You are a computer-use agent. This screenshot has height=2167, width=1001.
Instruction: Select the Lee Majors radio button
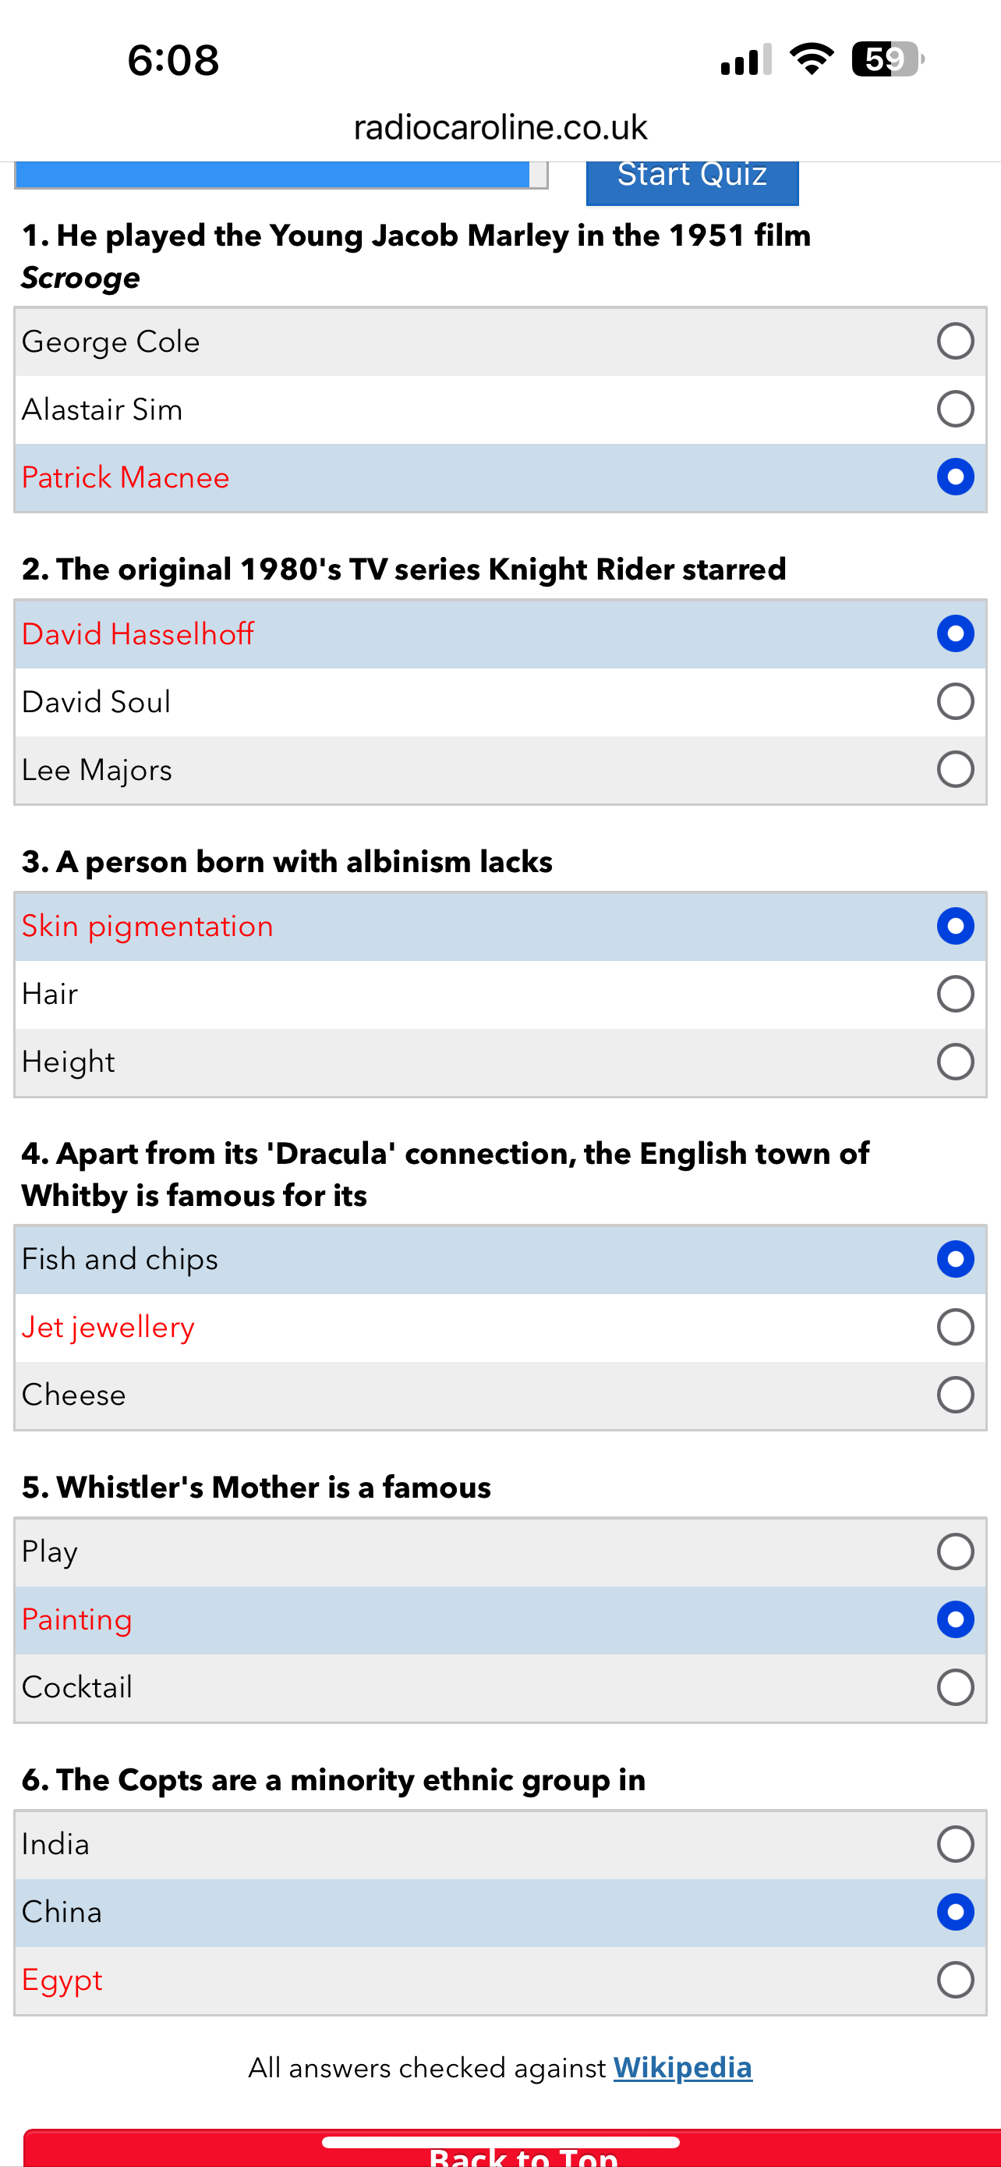(x=955, y=770)
